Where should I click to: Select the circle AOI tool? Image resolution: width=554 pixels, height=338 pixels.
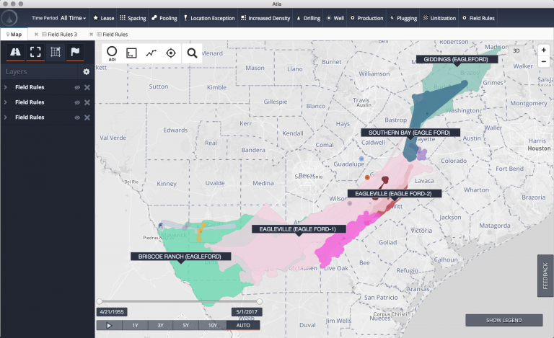pos(112,53)
